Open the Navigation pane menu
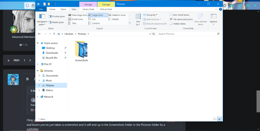Viewport: 260px width, 131px height. coord(42,19)
